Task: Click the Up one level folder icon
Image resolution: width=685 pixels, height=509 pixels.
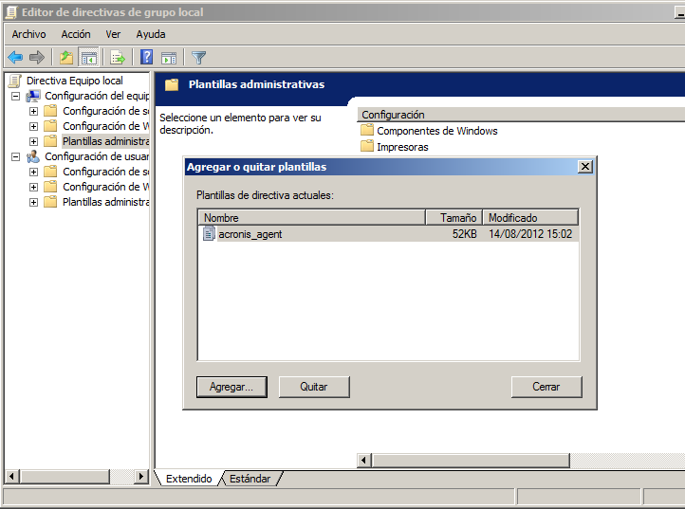Action: (66, 57)
